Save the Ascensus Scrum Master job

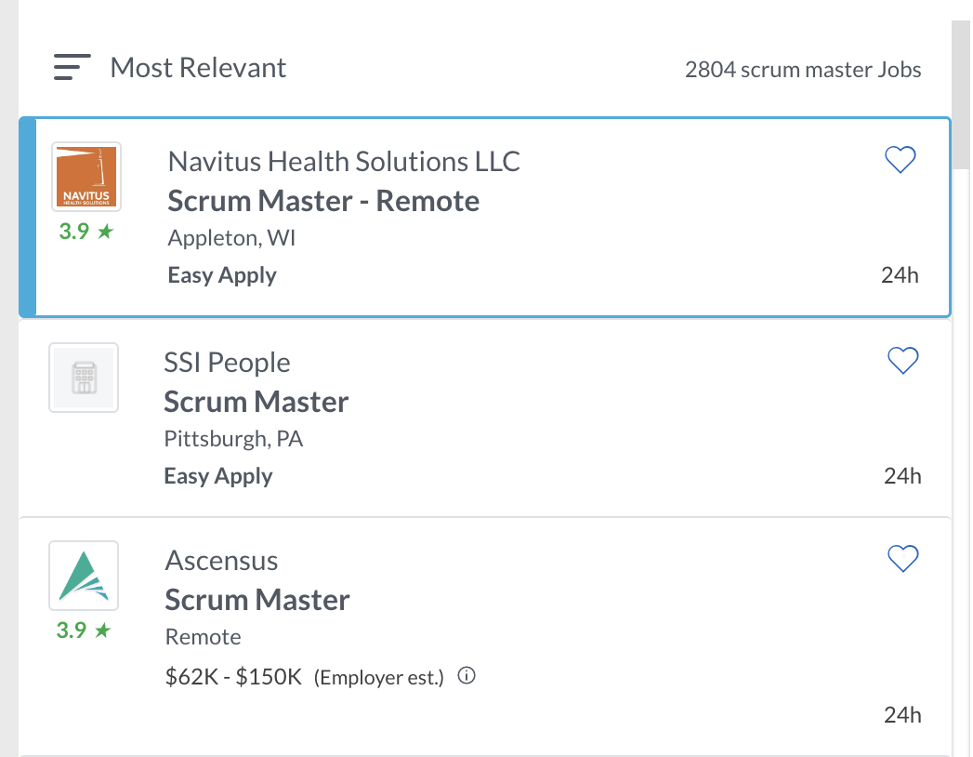coord(902,559)
